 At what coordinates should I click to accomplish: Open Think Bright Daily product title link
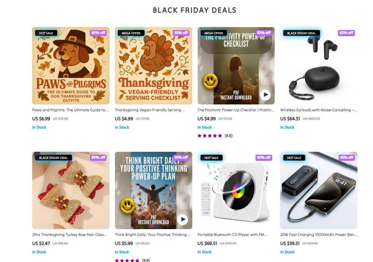coord(152,235)
